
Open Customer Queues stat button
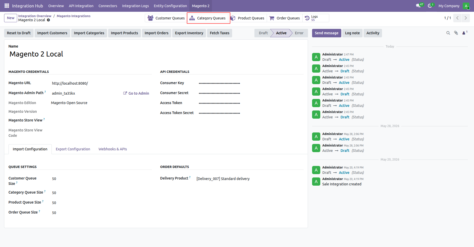point(166,18)
